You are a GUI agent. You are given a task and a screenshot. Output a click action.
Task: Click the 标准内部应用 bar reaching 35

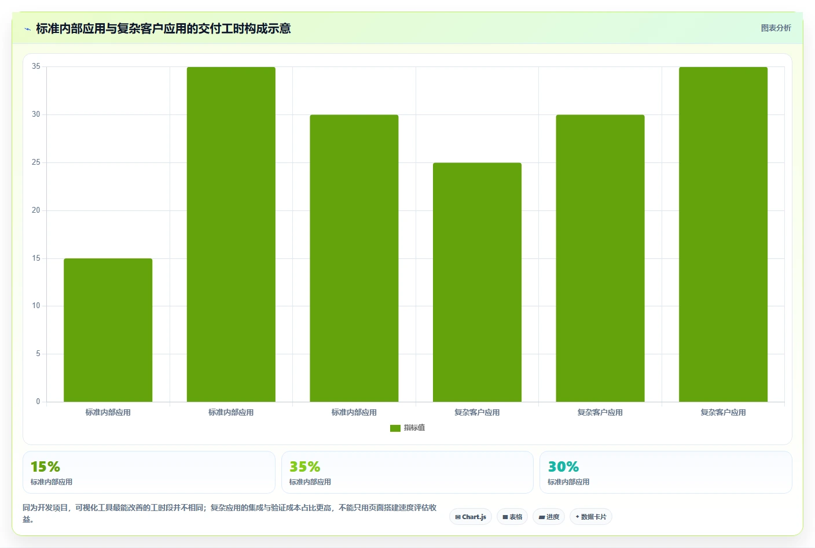(231, 234)
